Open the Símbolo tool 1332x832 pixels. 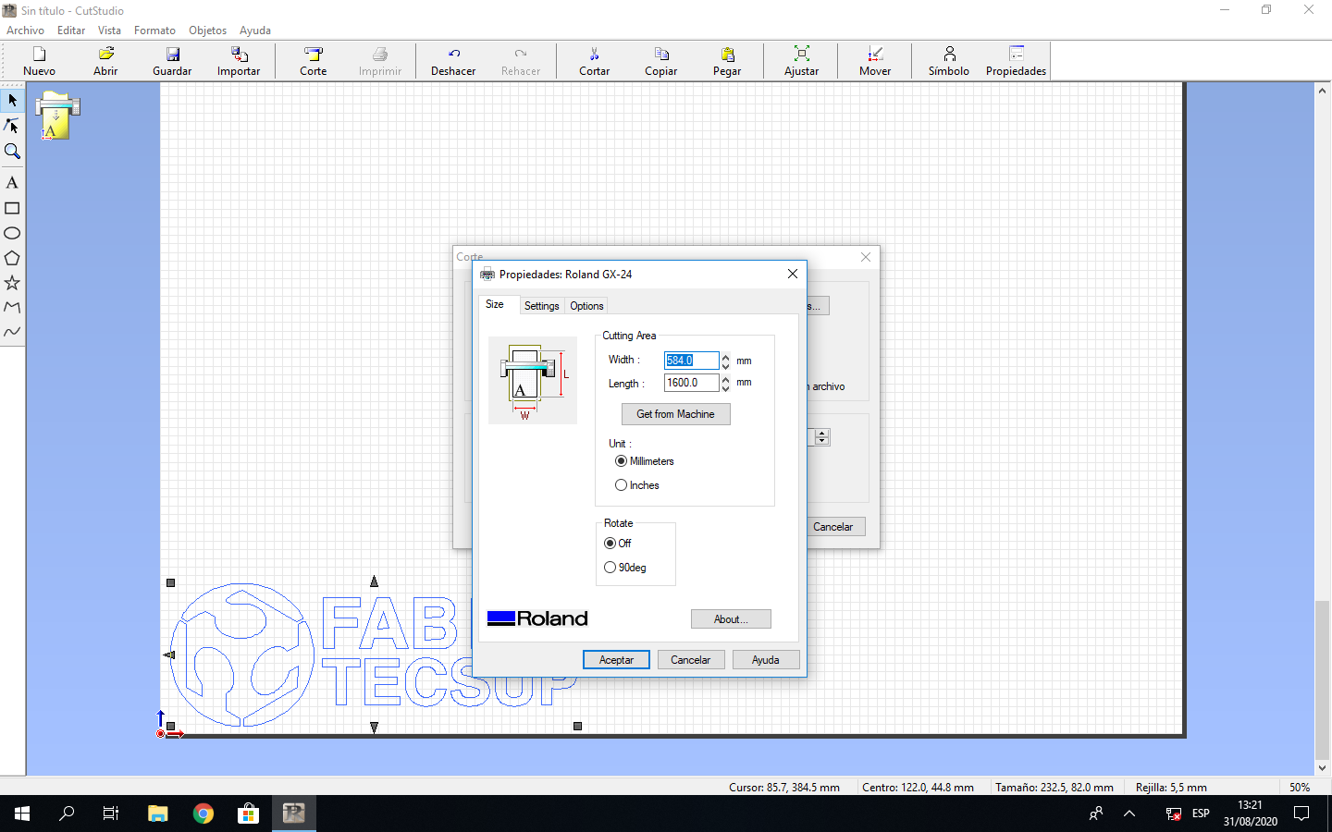949,61
